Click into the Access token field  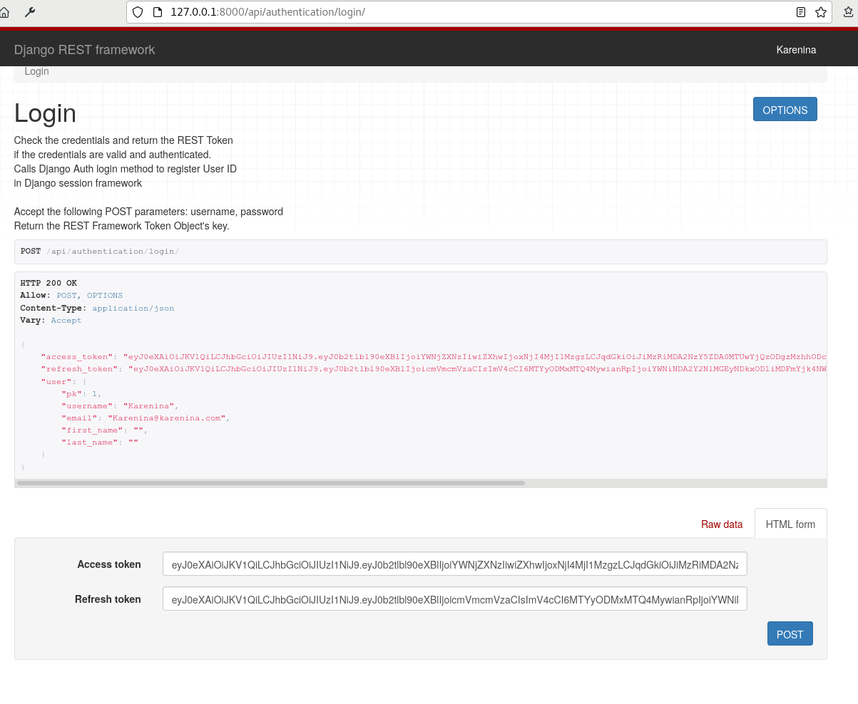pyautogui.click(x=454, y=564)
